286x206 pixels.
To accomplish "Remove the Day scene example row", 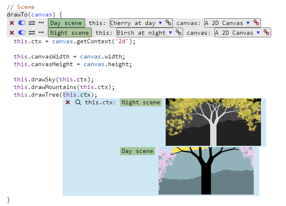I will [12, 23].
